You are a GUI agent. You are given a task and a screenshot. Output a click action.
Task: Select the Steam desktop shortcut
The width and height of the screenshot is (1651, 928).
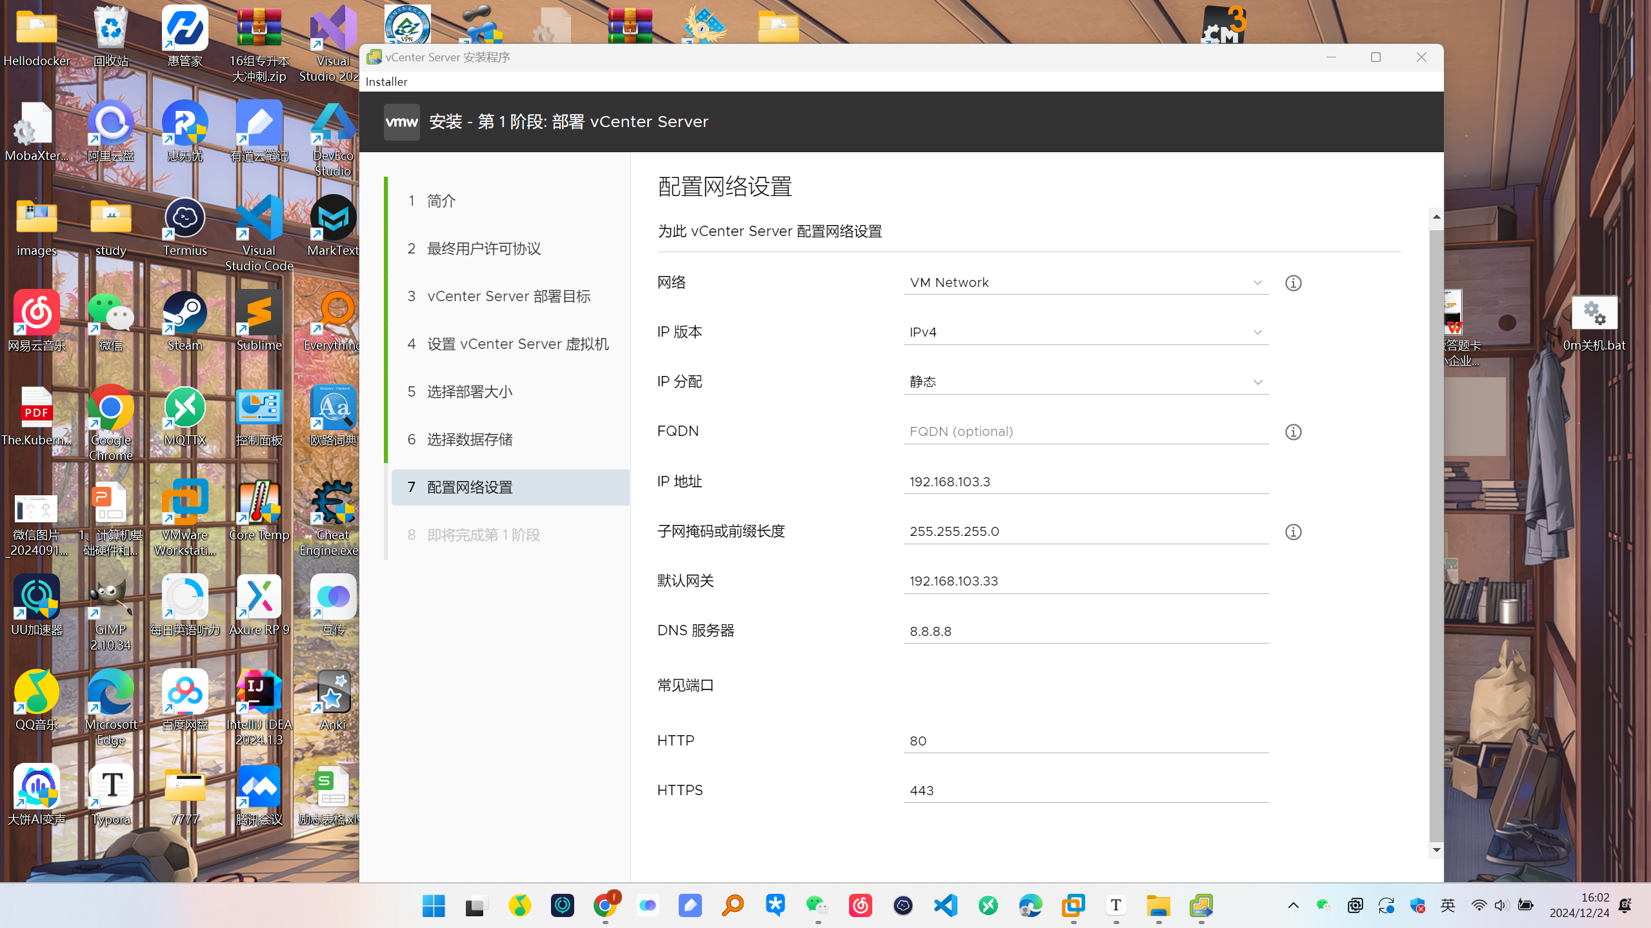click(185, 321)
